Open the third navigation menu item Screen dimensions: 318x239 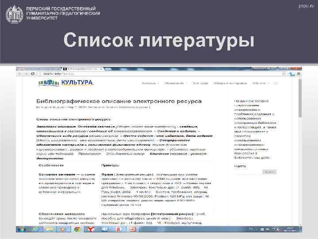(201, 83)
